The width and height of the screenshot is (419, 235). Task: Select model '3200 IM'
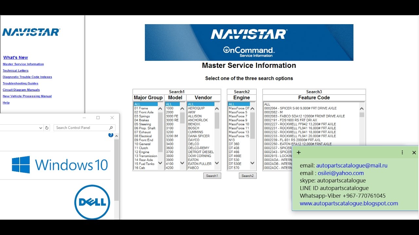(x=173, y=136)
